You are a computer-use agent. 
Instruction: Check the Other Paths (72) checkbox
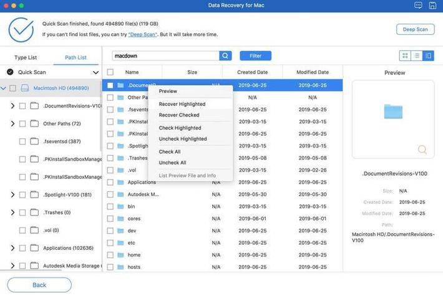pos(22,123)
